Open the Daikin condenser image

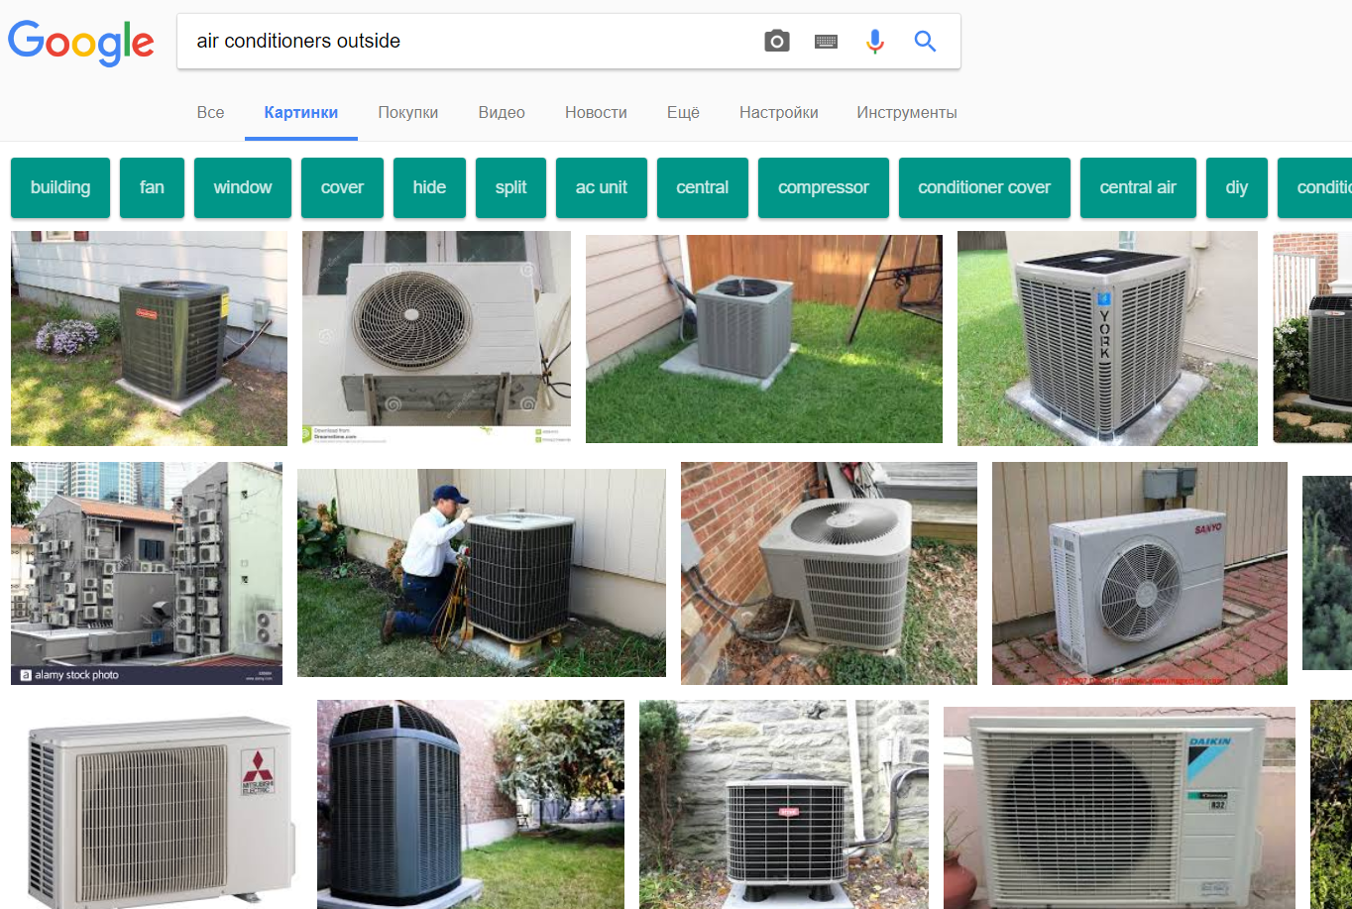1119,808
